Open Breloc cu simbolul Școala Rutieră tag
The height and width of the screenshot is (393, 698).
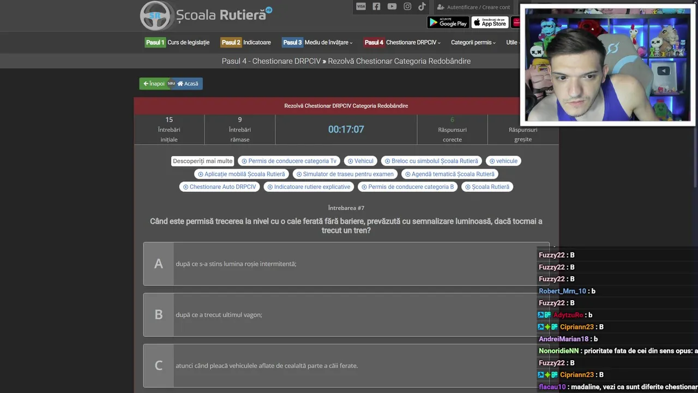click(431, 161)
